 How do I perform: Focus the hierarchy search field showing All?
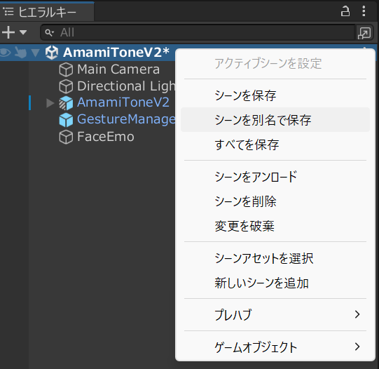198,32
